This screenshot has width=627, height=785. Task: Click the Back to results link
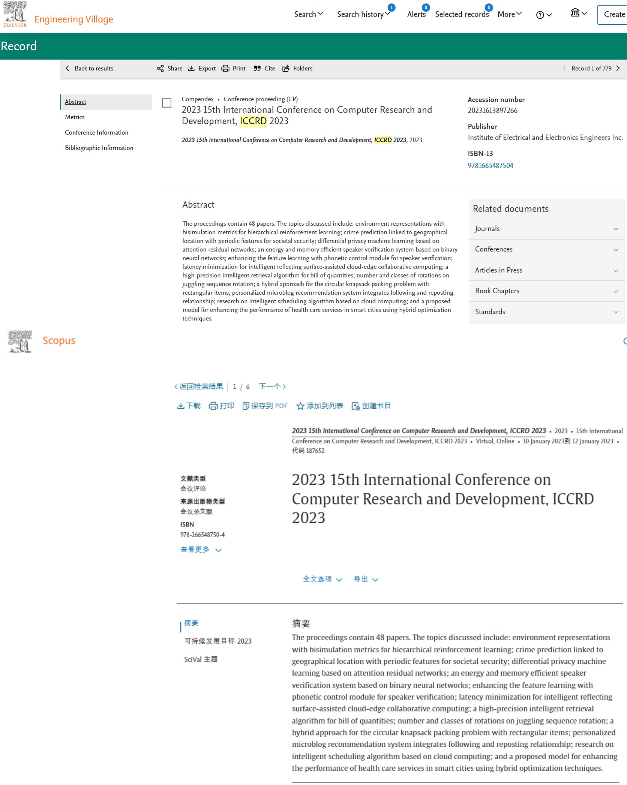(x=94, y=69)
